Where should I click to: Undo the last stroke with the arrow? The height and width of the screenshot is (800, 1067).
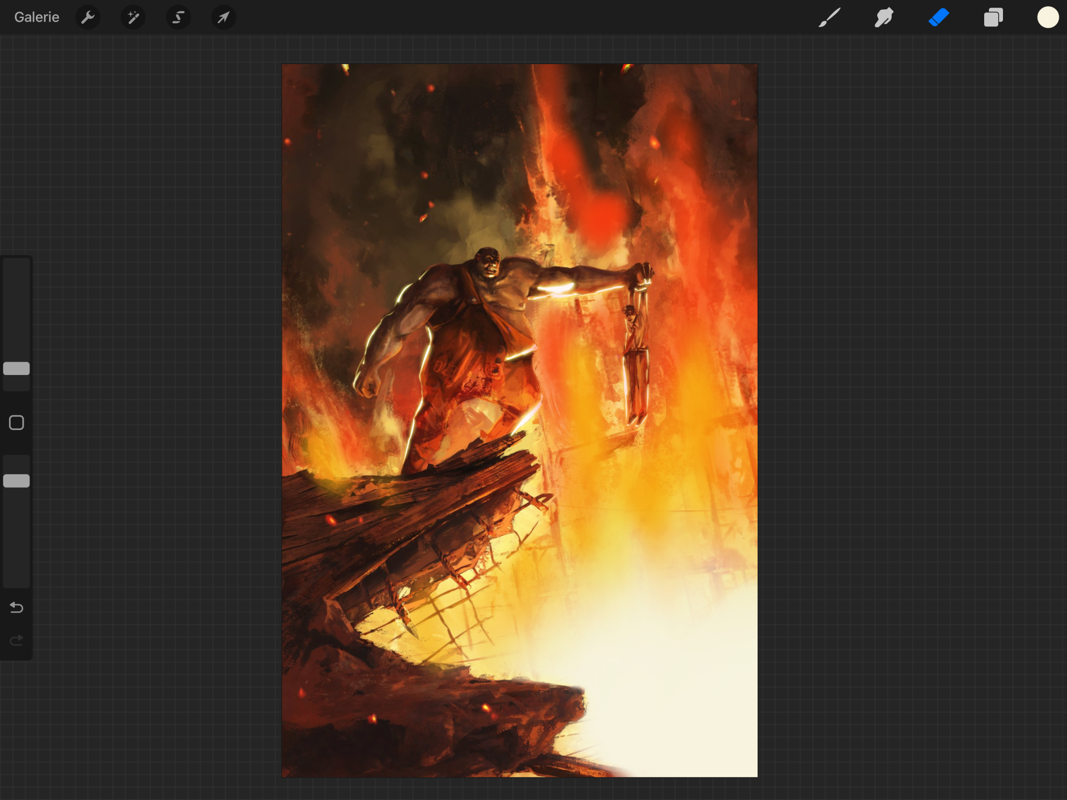(x=16, y=608)
